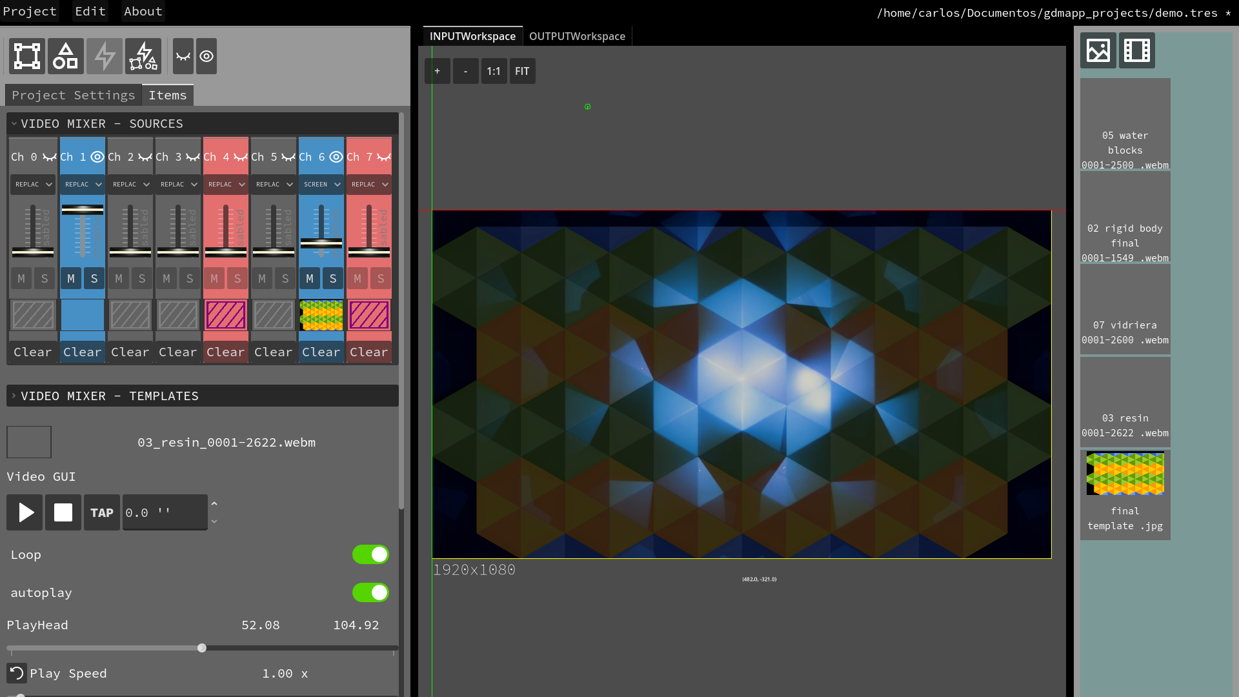This screenshot has height=697, width=1239.
Task: Select the shapes tool icon
Action: click(66, 56)
